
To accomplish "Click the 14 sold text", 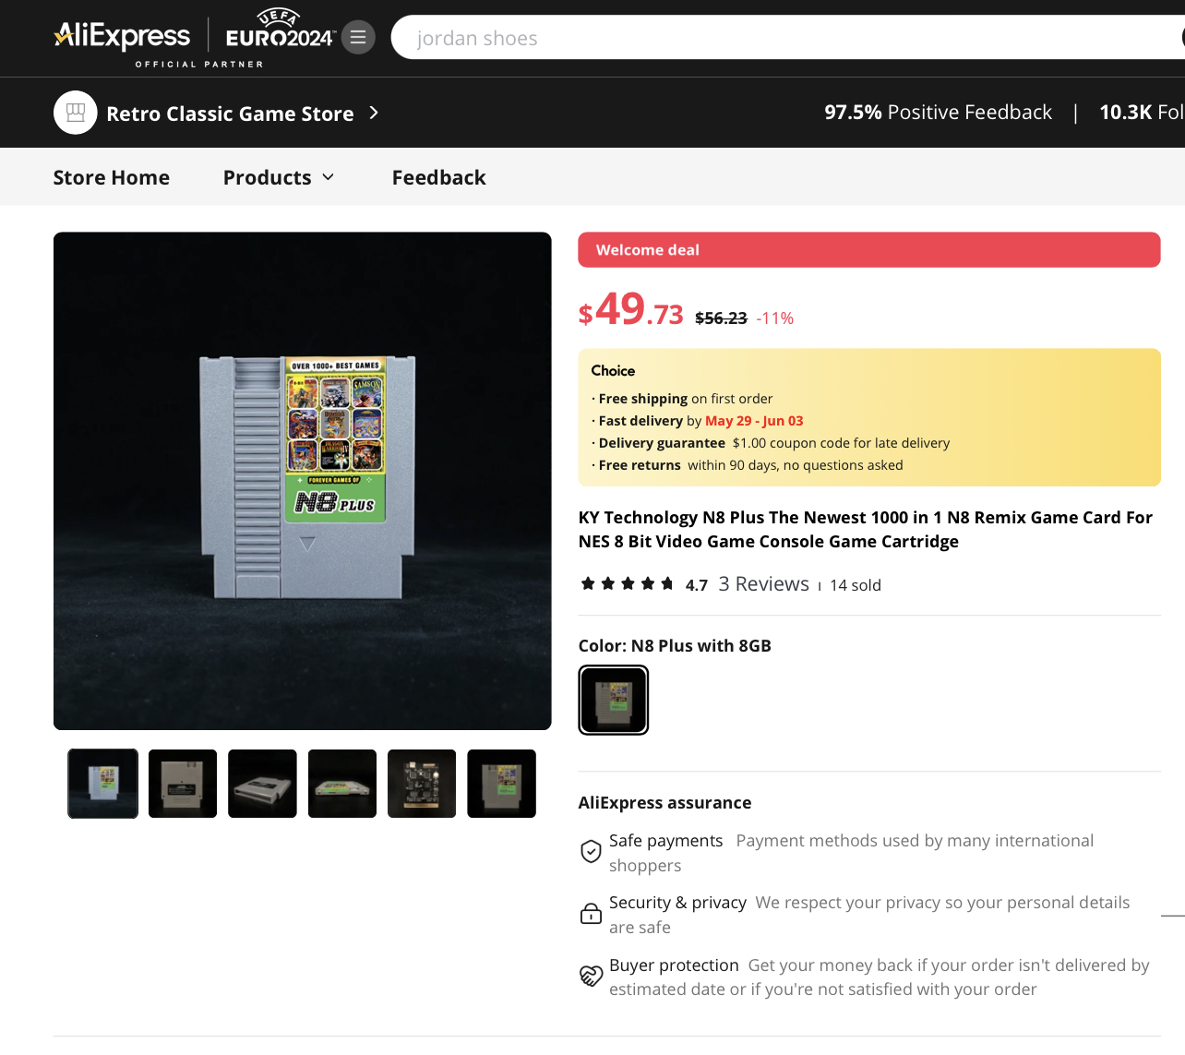I will (x=856, y=585).
